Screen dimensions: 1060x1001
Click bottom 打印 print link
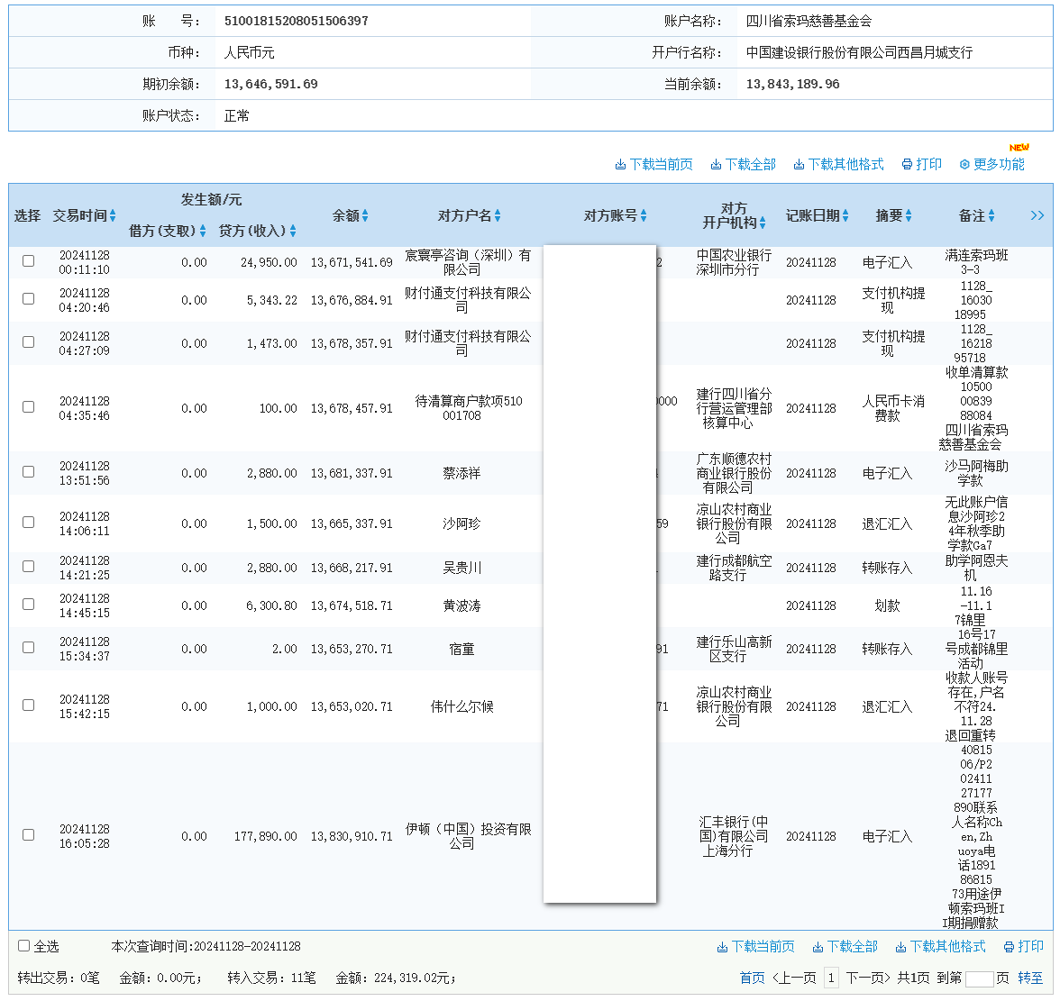click(1024, 946)
